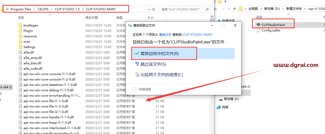Viewport: 325px width, 134px height.
Task: Click up-folder arrow in right Explorer window
Action: 234,9
